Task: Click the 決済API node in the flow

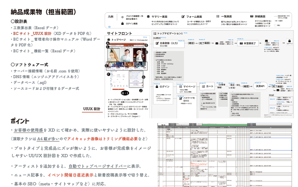Action: 260,86
